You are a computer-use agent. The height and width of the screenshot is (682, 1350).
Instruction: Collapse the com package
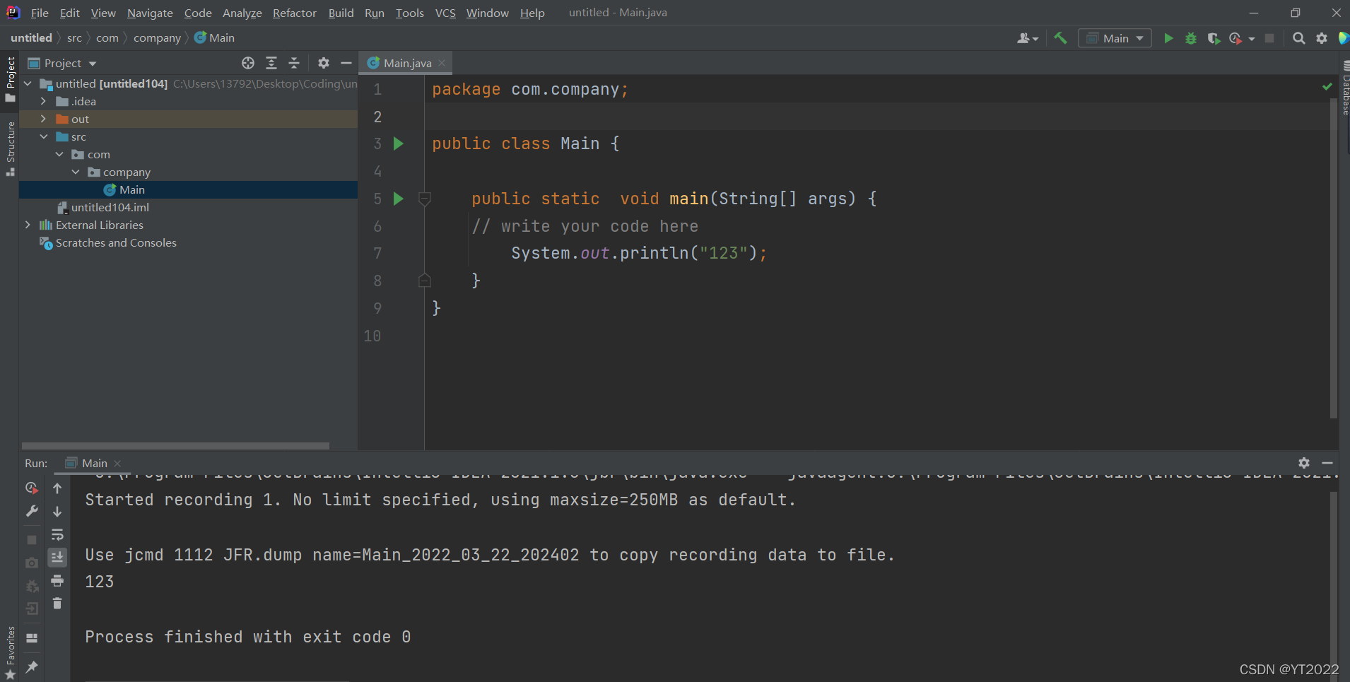click(59, 154)
